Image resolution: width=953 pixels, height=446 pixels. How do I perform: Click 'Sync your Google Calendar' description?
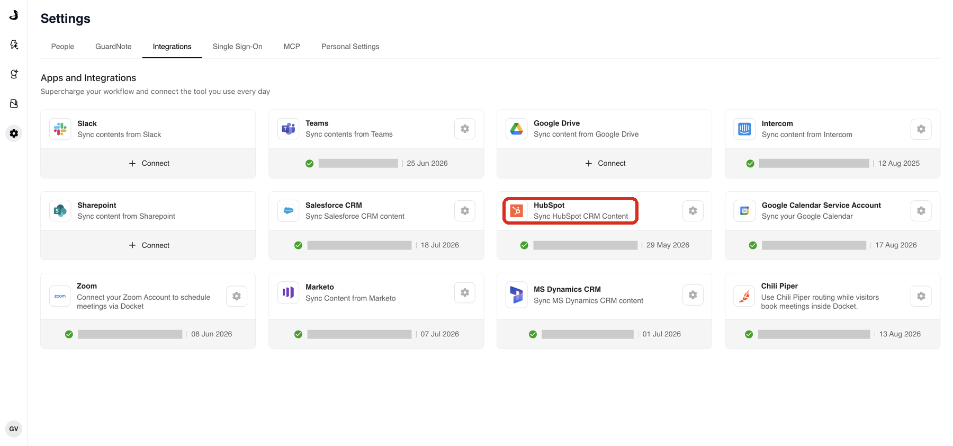(x=807, y=216)
